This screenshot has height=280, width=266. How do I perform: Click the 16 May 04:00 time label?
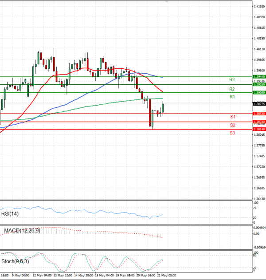point(104,276)
